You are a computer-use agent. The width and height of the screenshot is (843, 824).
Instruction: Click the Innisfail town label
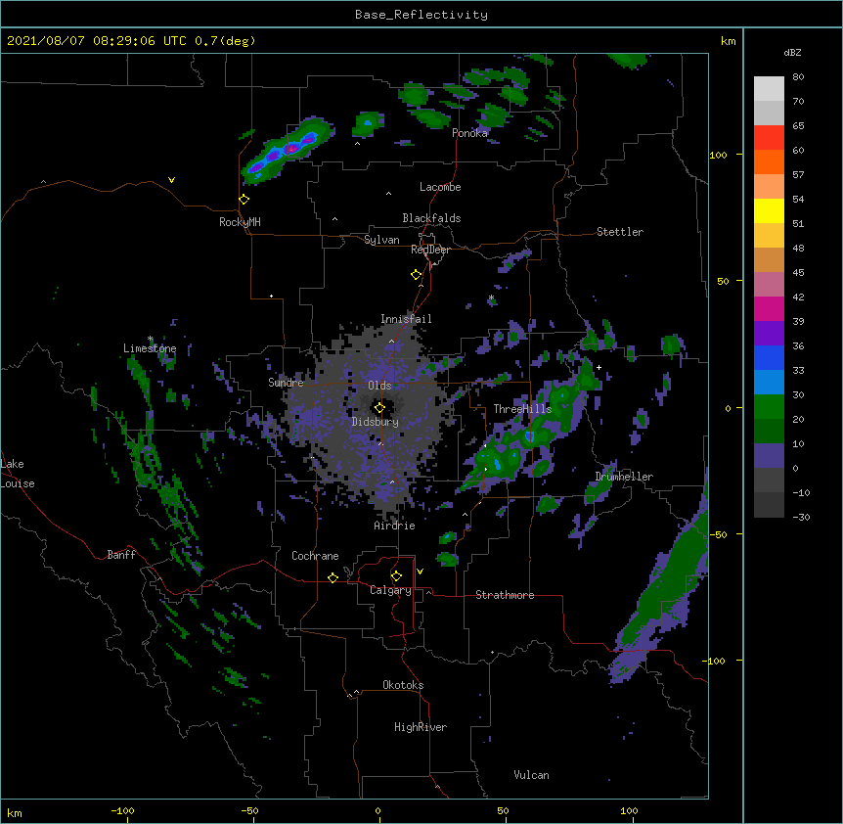click(x=406, y=319)
